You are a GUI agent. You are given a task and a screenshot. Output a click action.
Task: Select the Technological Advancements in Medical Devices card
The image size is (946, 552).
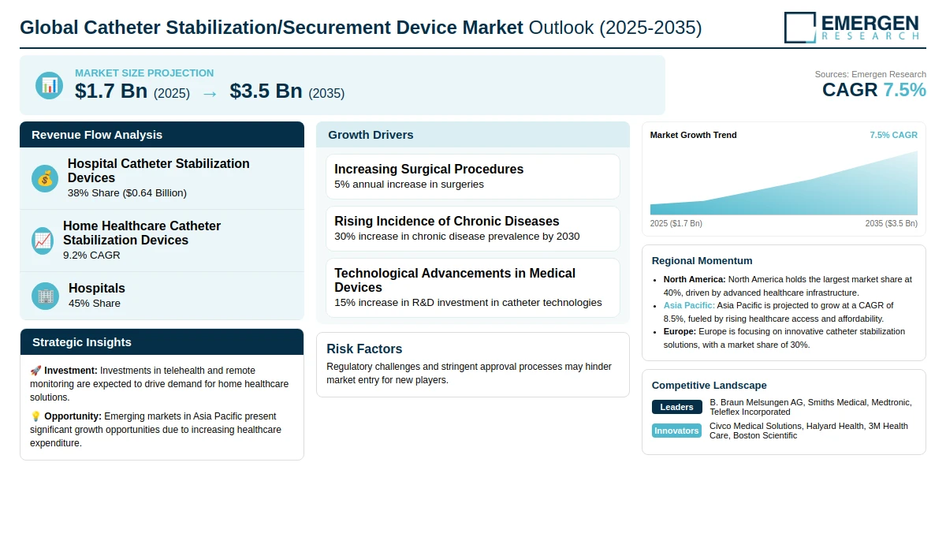[472, 287]
